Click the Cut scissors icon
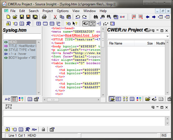173x140 pixels. point(55,17)
